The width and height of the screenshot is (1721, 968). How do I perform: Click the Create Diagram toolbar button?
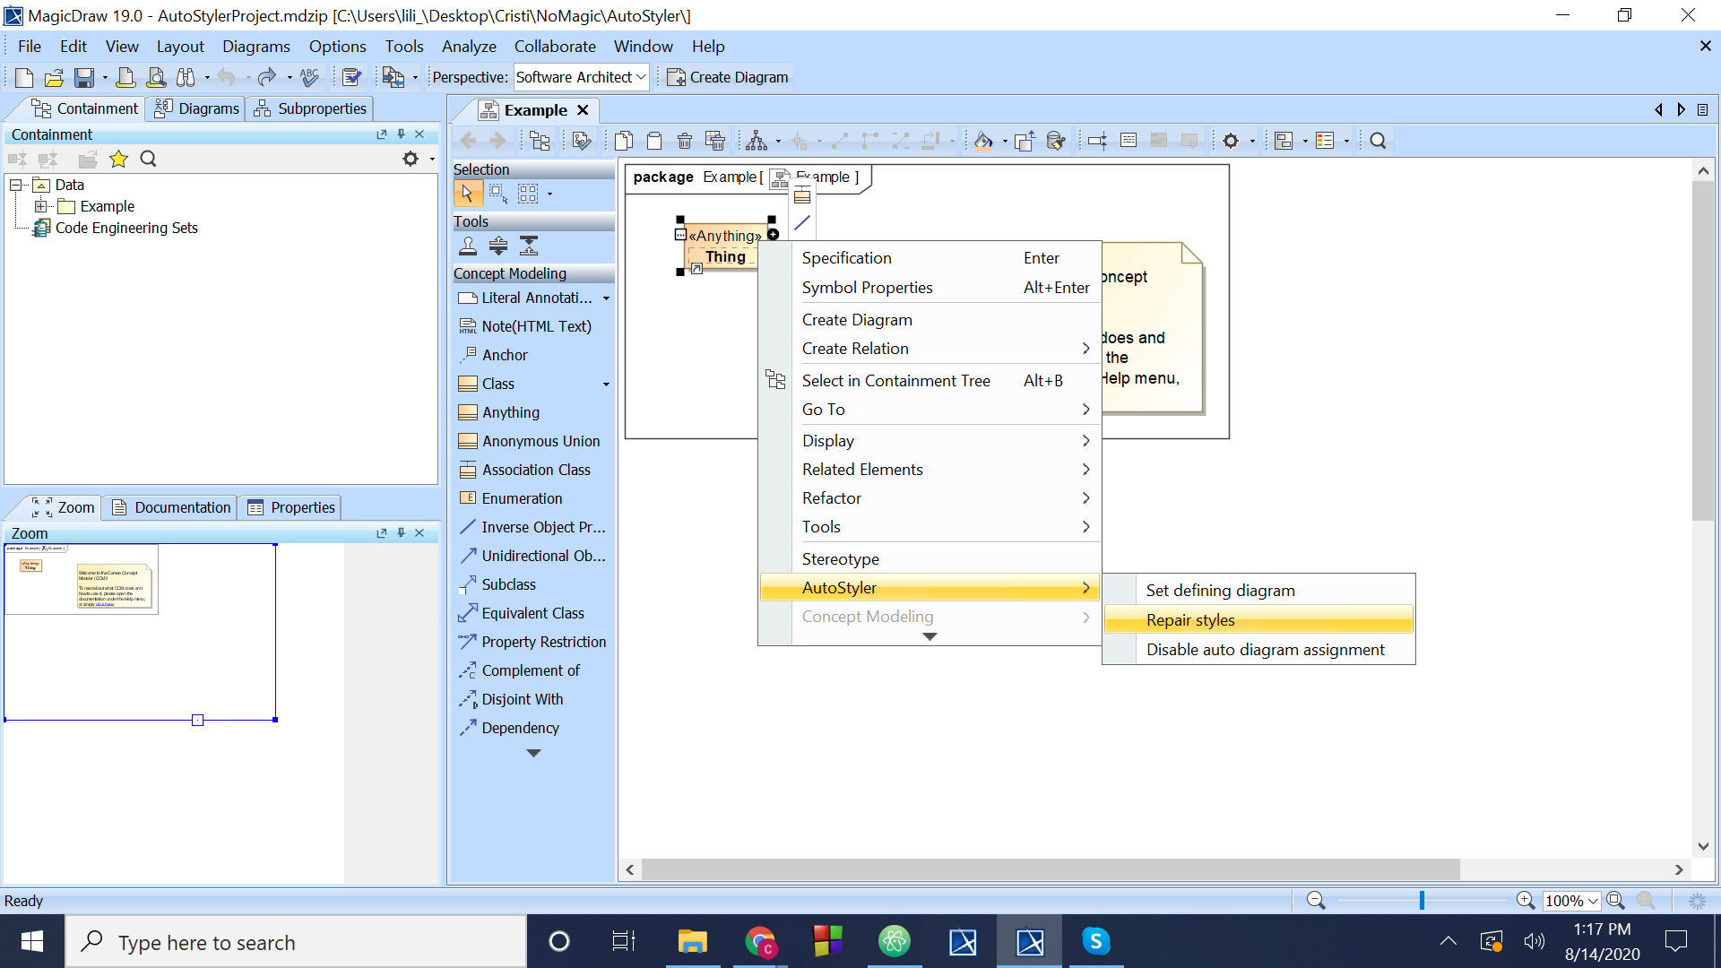point(728,77)
